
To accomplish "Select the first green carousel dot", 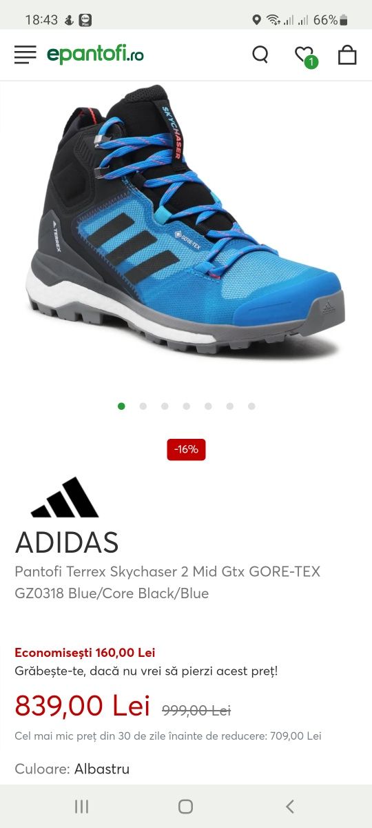I will click(121, 406).
